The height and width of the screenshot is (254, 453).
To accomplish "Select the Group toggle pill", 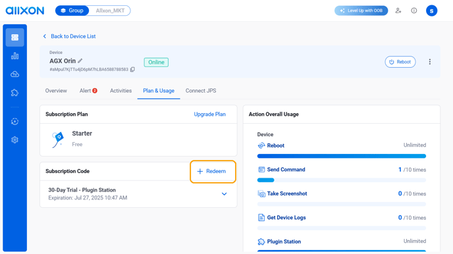I will (x=72, y=11).
